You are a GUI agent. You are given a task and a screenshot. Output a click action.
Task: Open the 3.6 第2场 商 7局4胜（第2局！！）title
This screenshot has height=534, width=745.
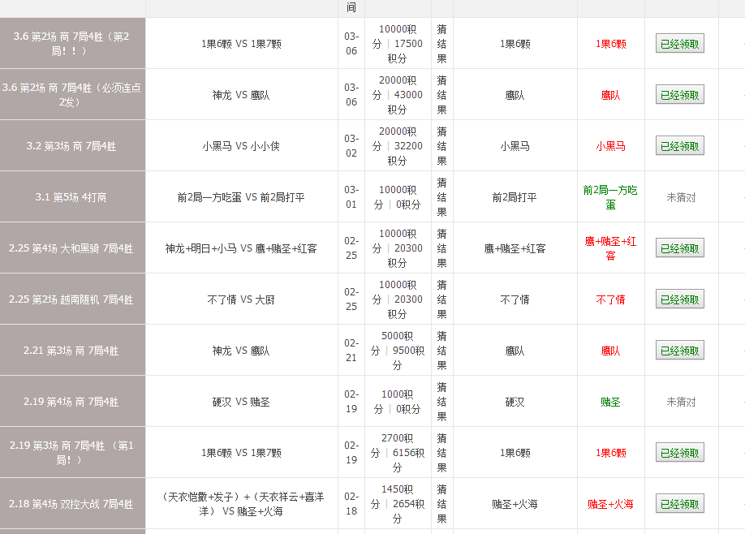71,44
